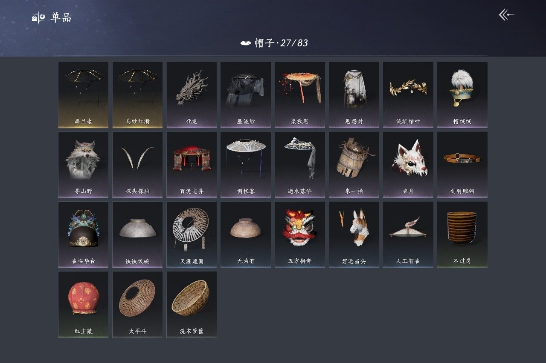Viewport: 546px width, 363px height.
Task: Choose the 太平斗 bamboo basket card
Action: pos(137,304)
